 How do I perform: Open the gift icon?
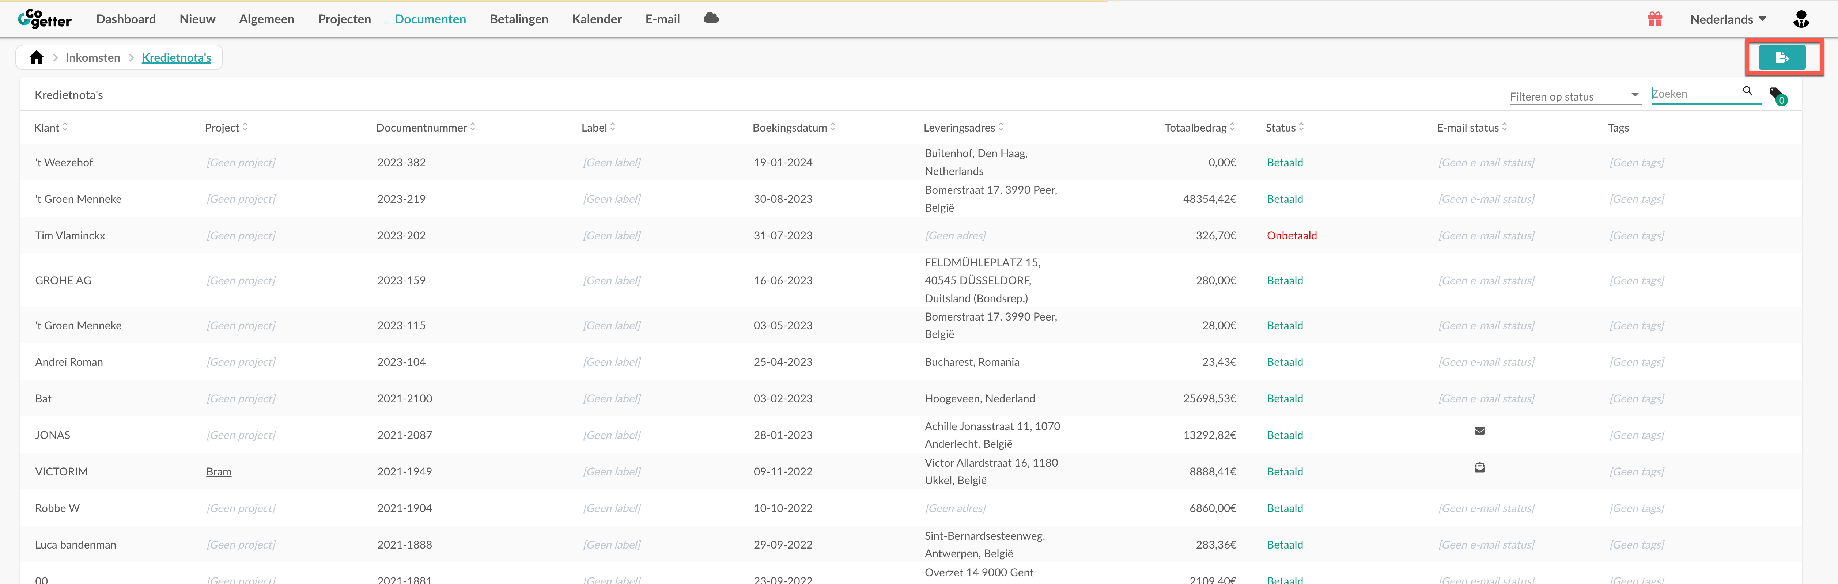tap(1654, 19)
